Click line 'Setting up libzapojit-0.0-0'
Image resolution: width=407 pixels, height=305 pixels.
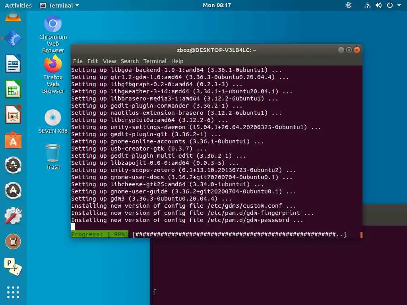[x=155, y=163]
